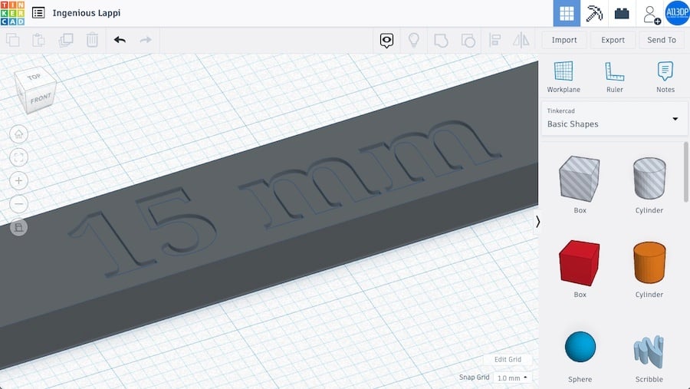Collapse the shapes panel arrow
The width and height of the screenshot is (690, 389).
point(537,221)
